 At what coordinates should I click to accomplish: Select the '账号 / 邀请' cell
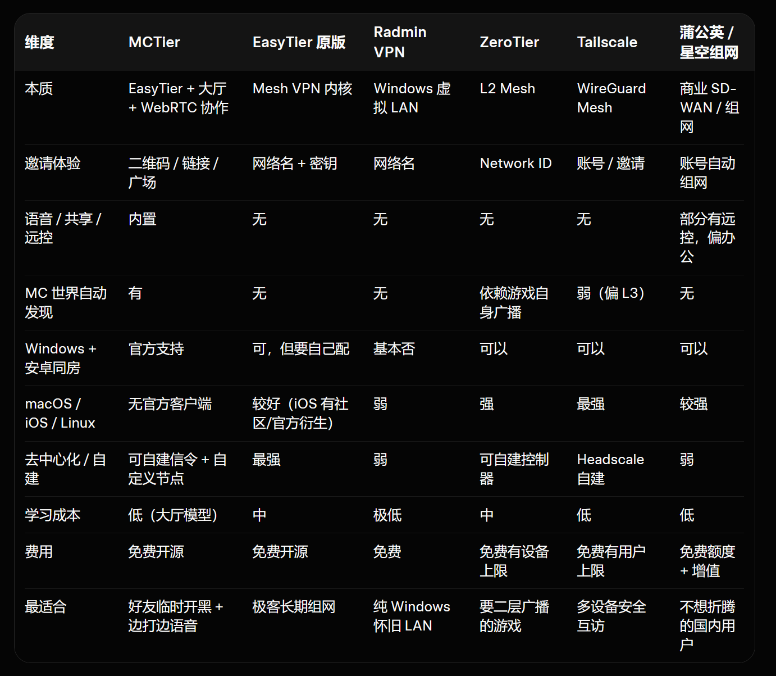610,164
